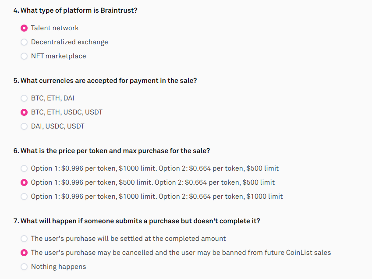Click question 4 heading about Braintrust
Viewport: 372px width, 279px height.
pyautogui.click(x=75, y=11)
